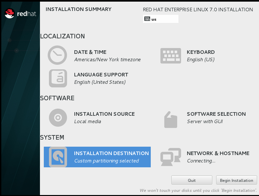
Task: Click 'Custom partitioning selected' status text
Action: point(107,161)
